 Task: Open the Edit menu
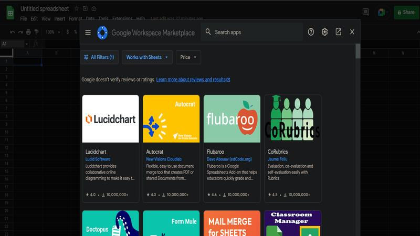pyautogui.click(x=34, y=19)
